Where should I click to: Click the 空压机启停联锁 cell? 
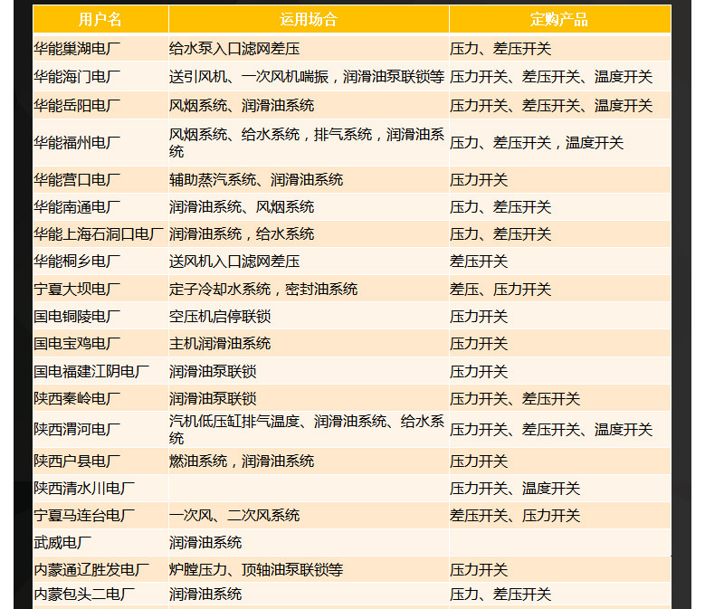pyautogui.click(x=220, y=317)
